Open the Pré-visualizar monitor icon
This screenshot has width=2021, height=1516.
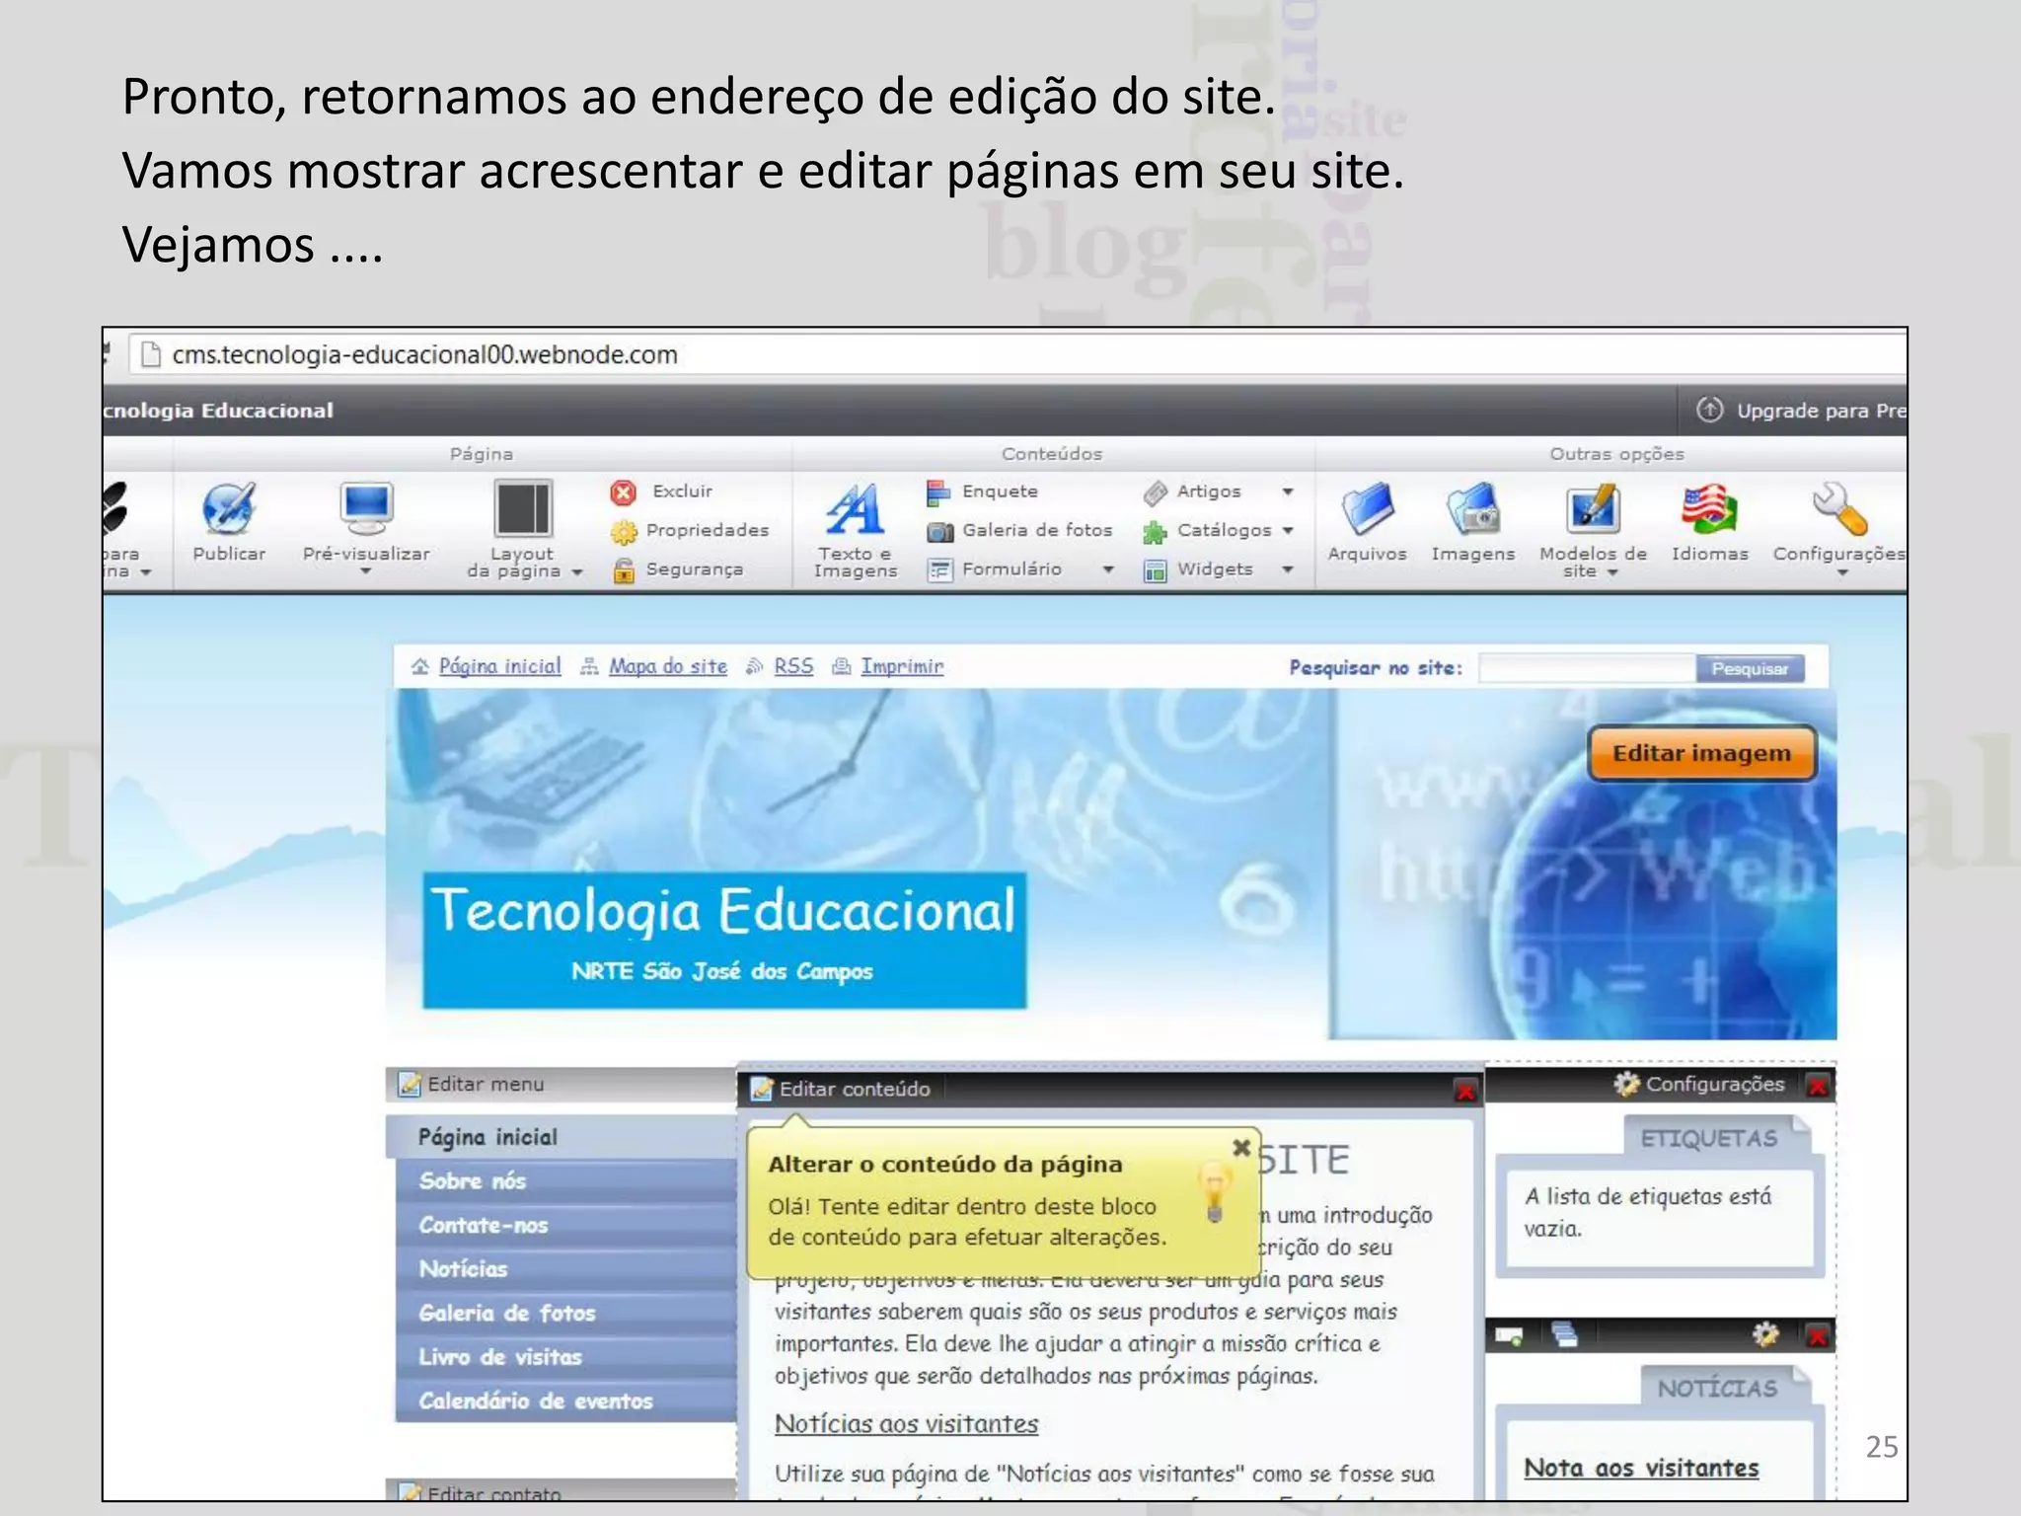[366, 508]
